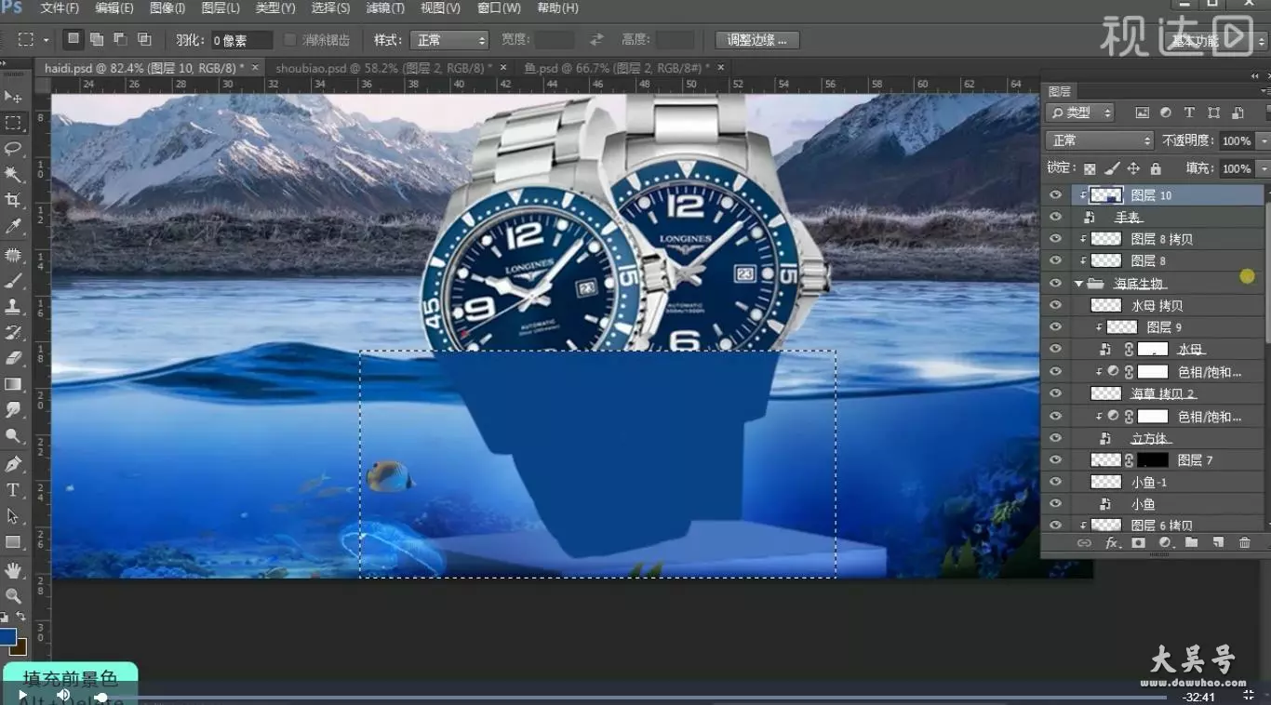The image size is (1271, 705).
Task: Open the opacity 不透明度 dropdown arrow
Action: tap(1263, 141)
